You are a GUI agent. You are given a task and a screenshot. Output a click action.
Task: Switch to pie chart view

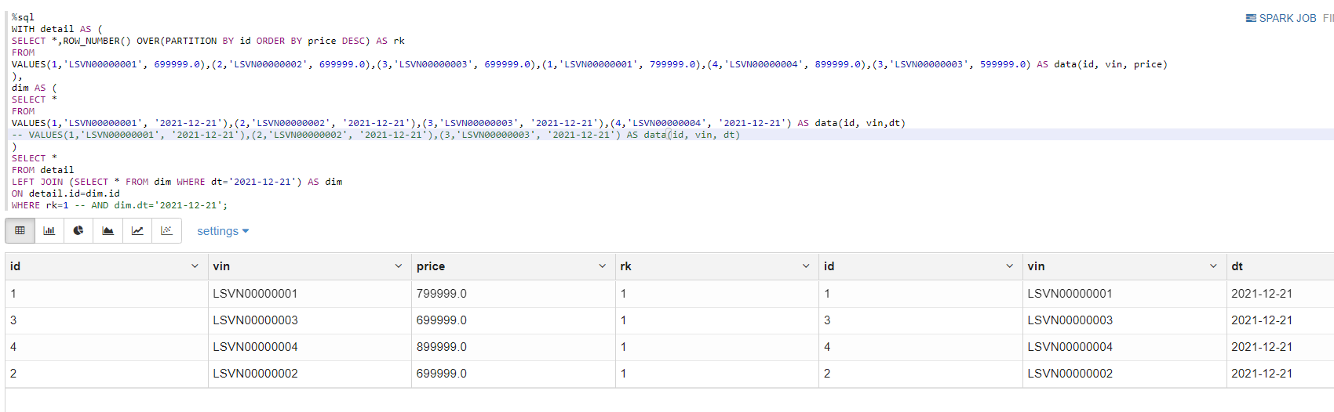click(x=78, y=230)
